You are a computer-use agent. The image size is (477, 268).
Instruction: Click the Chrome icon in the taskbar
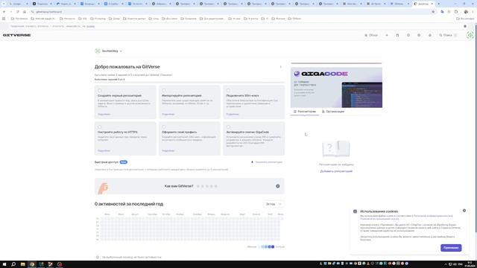click(x=32, y=264)
